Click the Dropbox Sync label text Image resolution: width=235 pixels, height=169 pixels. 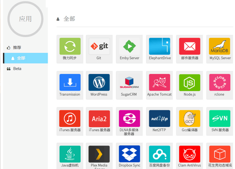coord(130,165)
